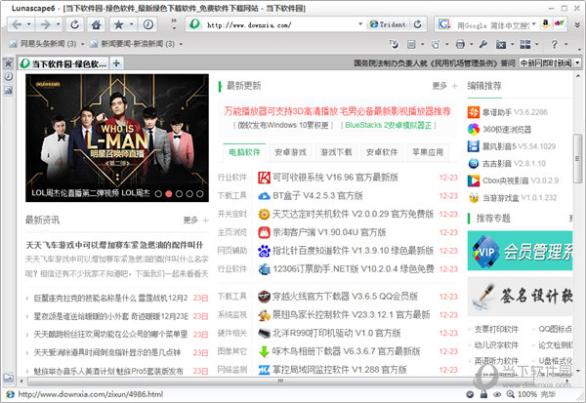Go forward with the forward arrow
Viewport: 586px width, 403px height.
click(45, 24)
